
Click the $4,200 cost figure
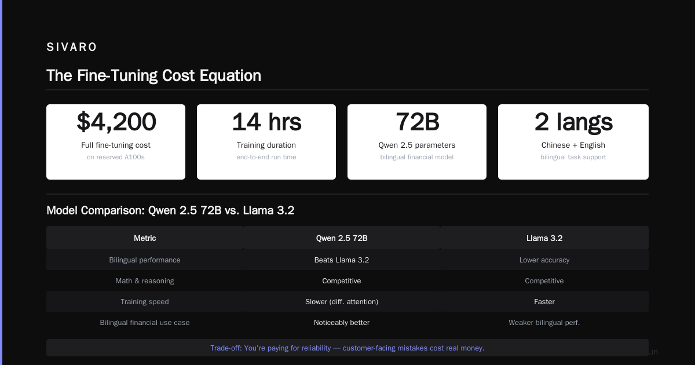click(x=116, y=122)
